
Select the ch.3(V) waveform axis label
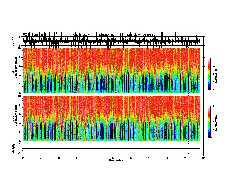coord(14,148)
